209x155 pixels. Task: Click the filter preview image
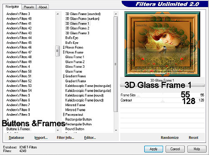pyautogui.click(x=162, y=44)
